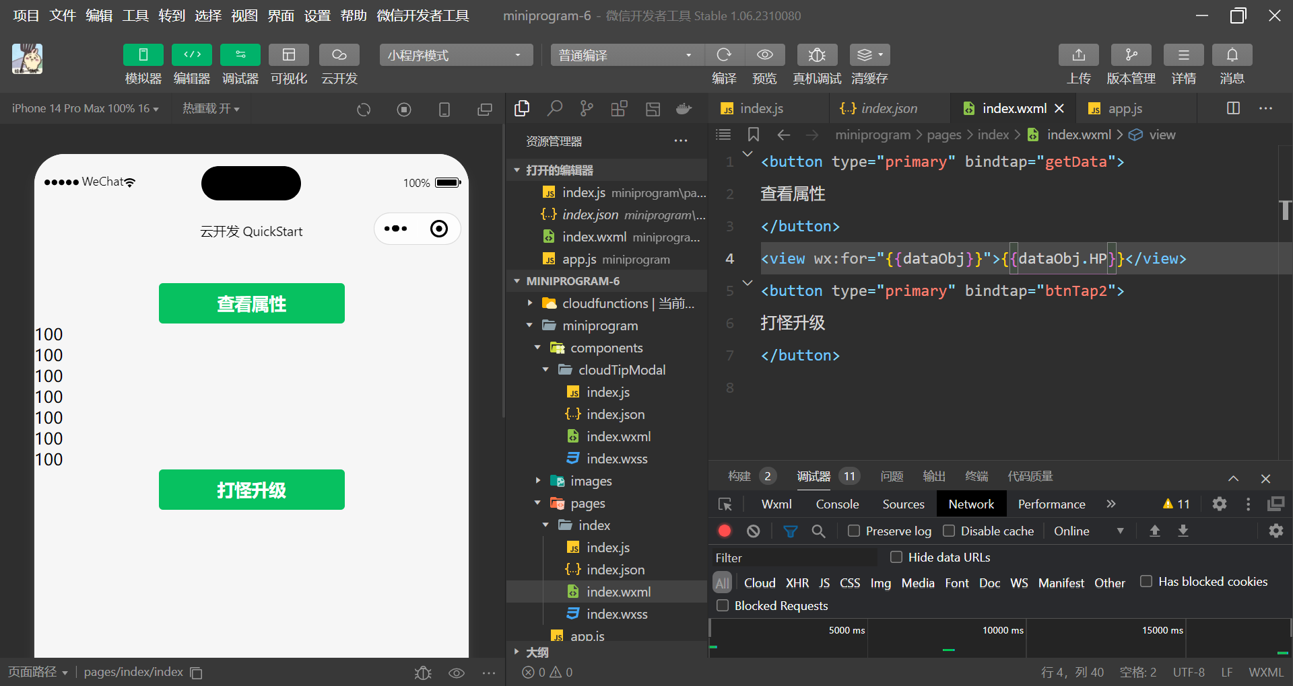Open the messages bell icon
1293x686 pixels.
coord(1232,55)
